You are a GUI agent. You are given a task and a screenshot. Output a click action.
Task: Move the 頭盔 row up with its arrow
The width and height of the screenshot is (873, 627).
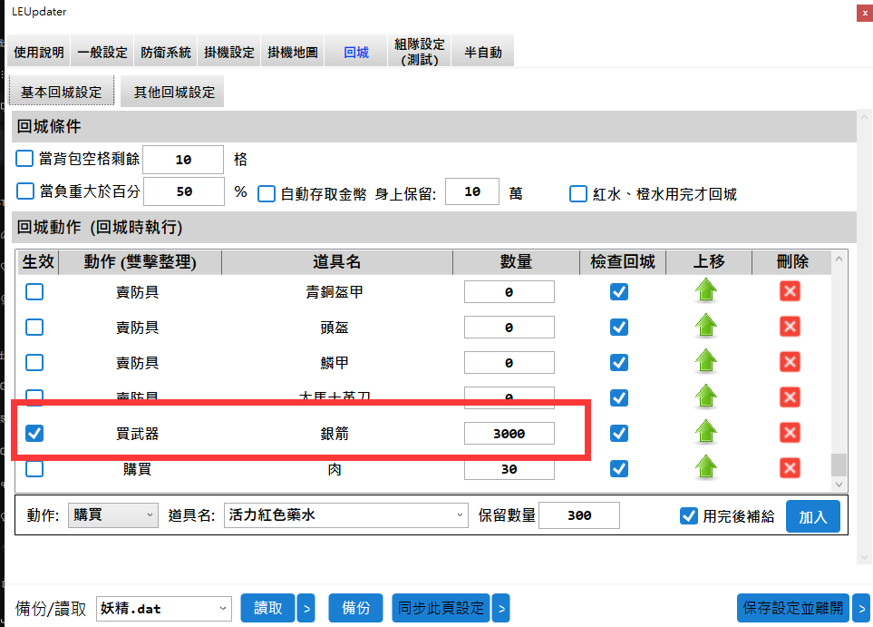pyautogui.click(x=706, y=327)
